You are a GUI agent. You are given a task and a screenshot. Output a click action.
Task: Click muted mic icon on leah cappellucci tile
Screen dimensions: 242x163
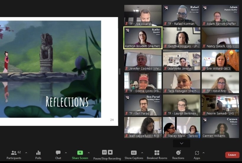point(127,136)
